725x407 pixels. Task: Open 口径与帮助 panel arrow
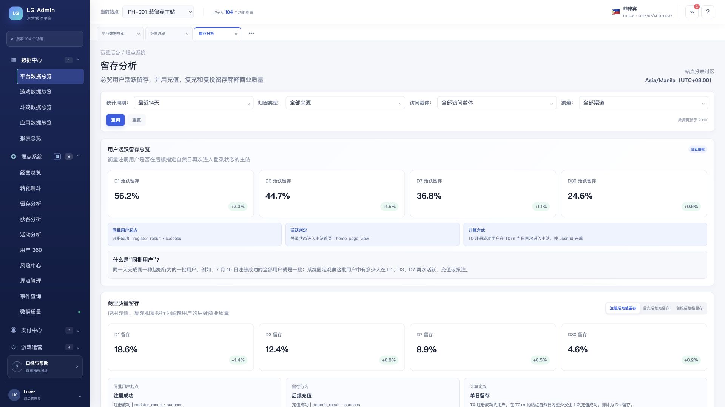click(x=77, y=367)
